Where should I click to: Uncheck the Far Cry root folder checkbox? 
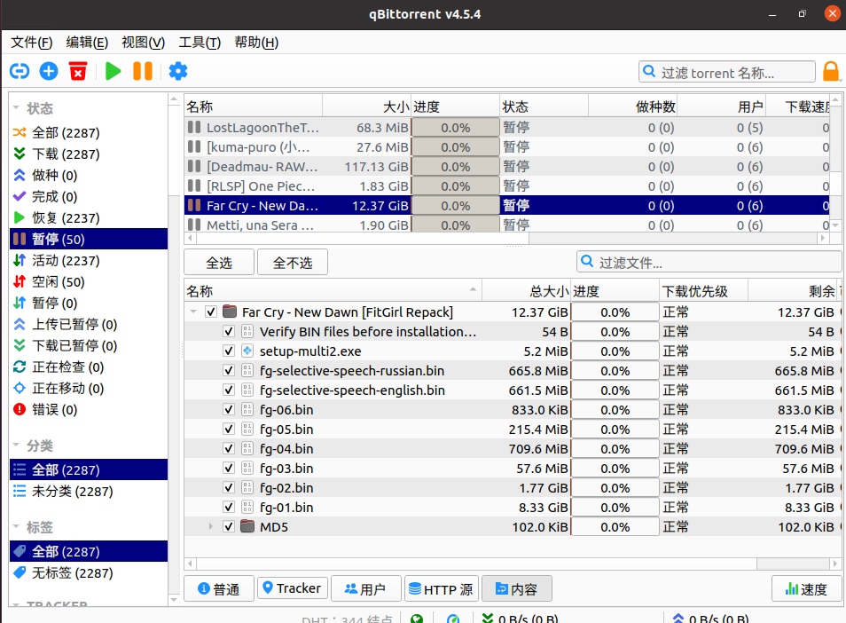tap(211, 311)
